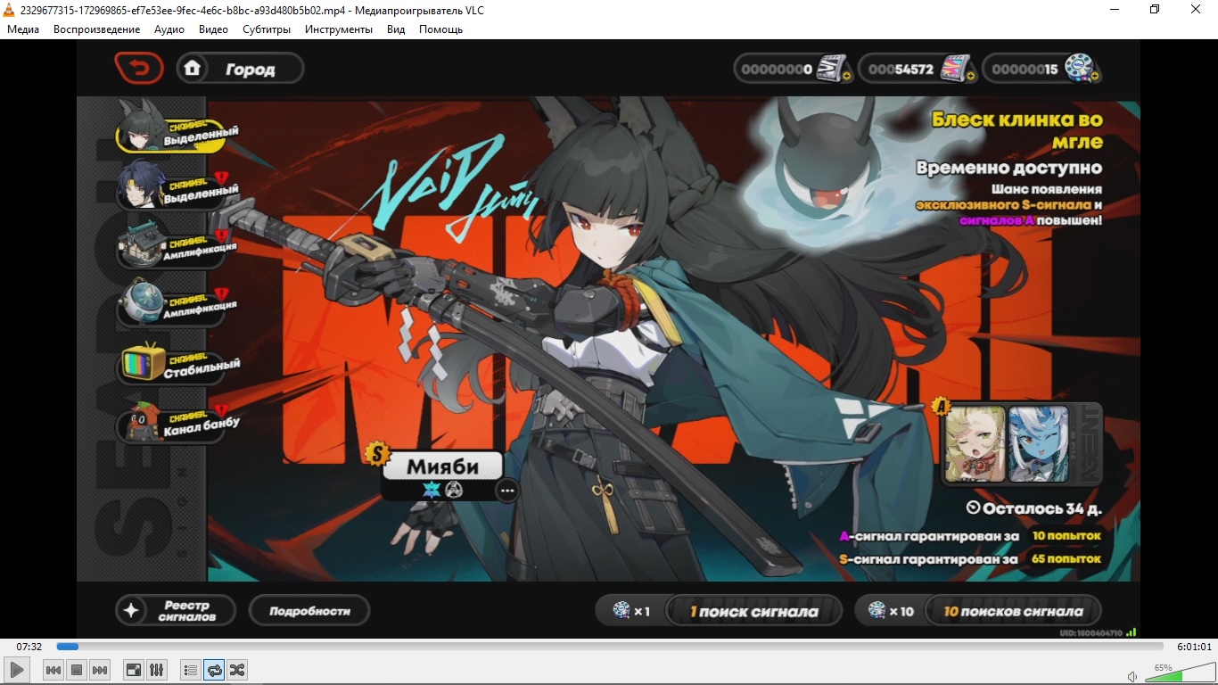The image size is (1218, 685).
Task: Click the VLC cone icon in title bar
Action: (9, 9)
